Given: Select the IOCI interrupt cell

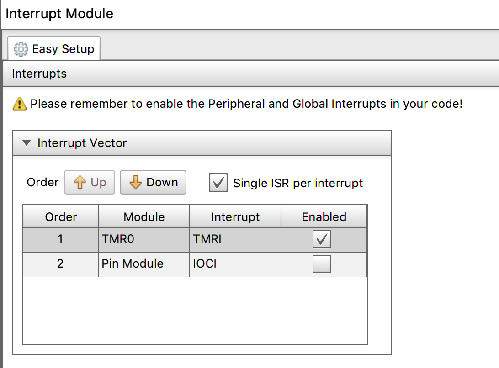Looking at the screenshot, I should click(x=235, y=264).
